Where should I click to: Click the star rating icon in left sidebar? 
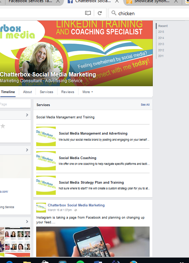pyautogui.click(x=3, y=126)
